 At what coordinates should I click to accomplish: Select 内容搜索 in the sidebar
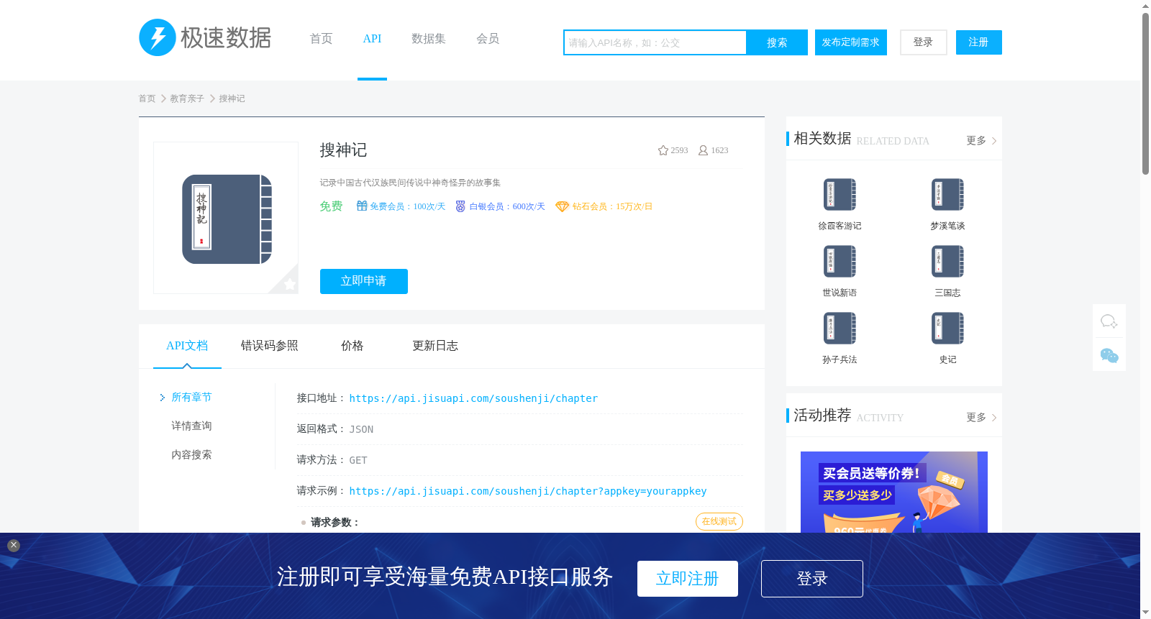click(x=191, y=455)
